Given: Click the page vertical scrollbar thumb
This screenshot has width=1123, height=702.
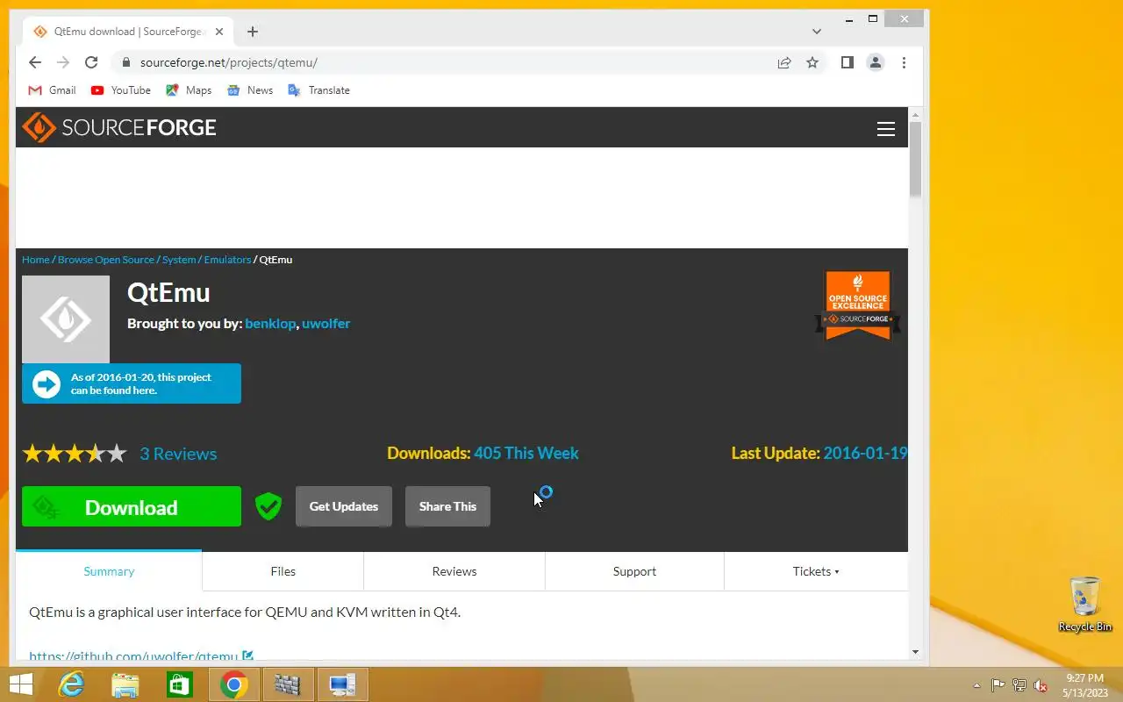Looking at the screenshot, I should click(x=915, y=159).
